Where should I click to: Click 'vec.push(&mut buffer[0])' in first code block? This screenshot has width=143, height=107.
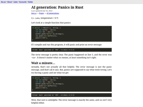[46, 36]
